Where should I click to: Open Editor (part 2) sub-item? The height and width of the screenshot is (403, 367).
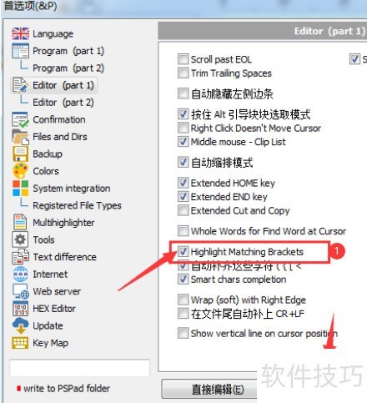coord(63,103)
